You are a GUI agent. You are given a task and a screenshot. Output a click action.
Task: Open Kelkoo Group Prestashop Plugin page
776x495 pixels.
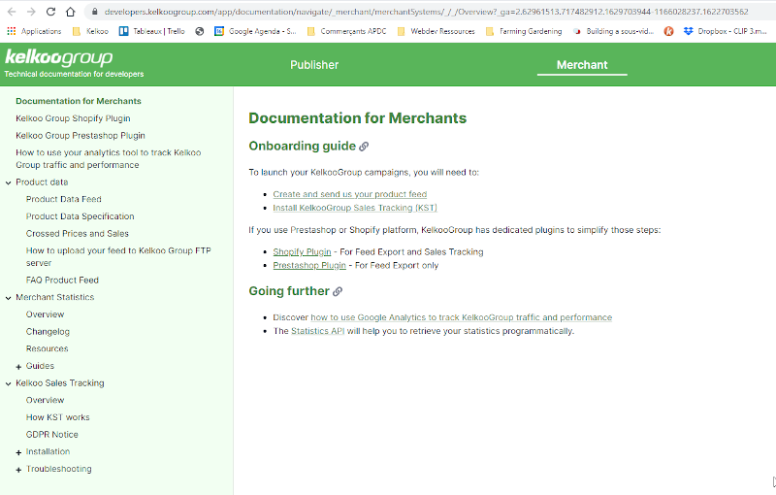81,136
